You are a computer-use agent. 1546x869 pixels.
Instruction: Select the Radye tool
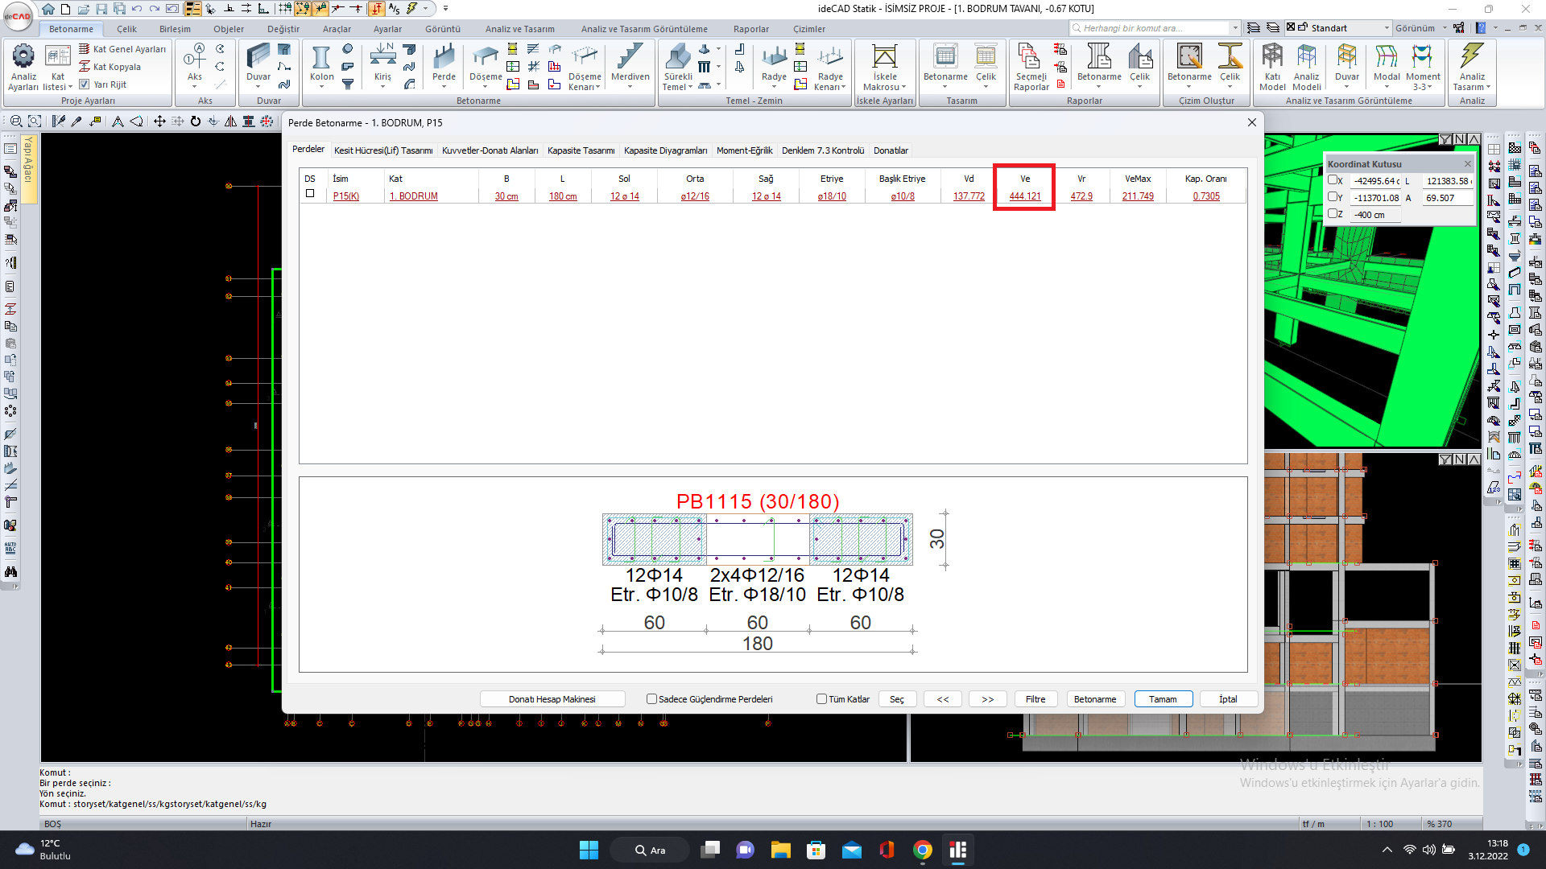(774, 64)
